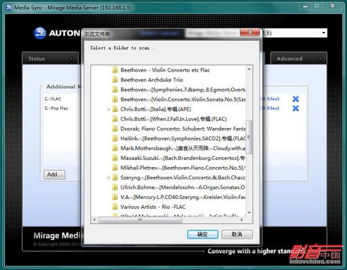Remove the G:\FLAC folder with its X icon

(x=296, y=99)
